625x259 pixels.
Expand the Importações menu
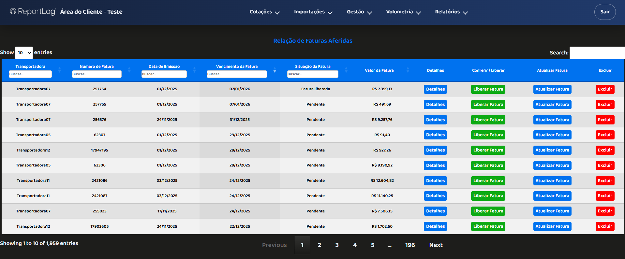[x=313, y=12]
